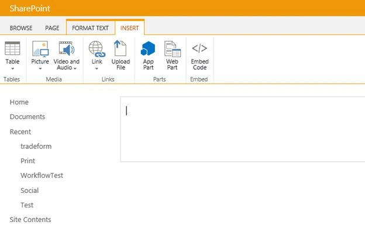Expand the Link dropdown arrow
This screenshot has height=229, width=365.
(x=97, y=69)
